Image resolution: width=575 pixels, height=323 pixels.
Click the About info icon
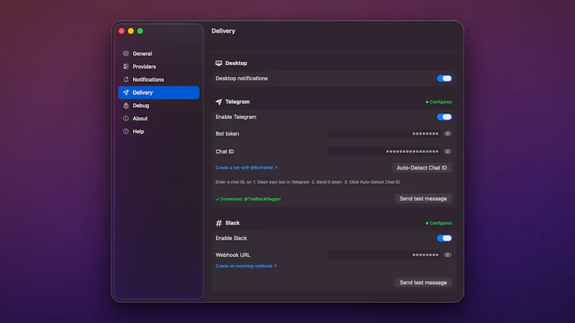click(126, 118)
